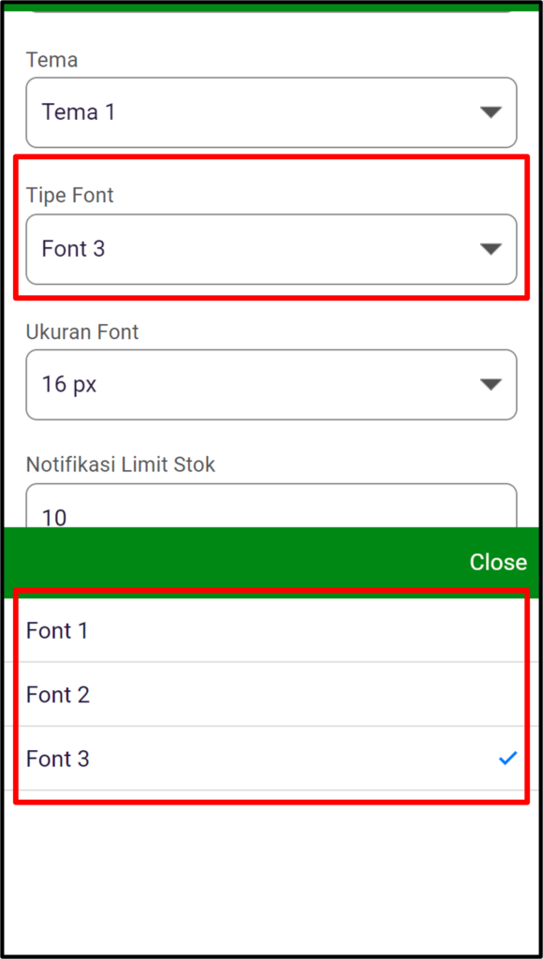Expand the Ukuran Font dropdown
Viewport: 543px width, 959px height.
point(271,384)
